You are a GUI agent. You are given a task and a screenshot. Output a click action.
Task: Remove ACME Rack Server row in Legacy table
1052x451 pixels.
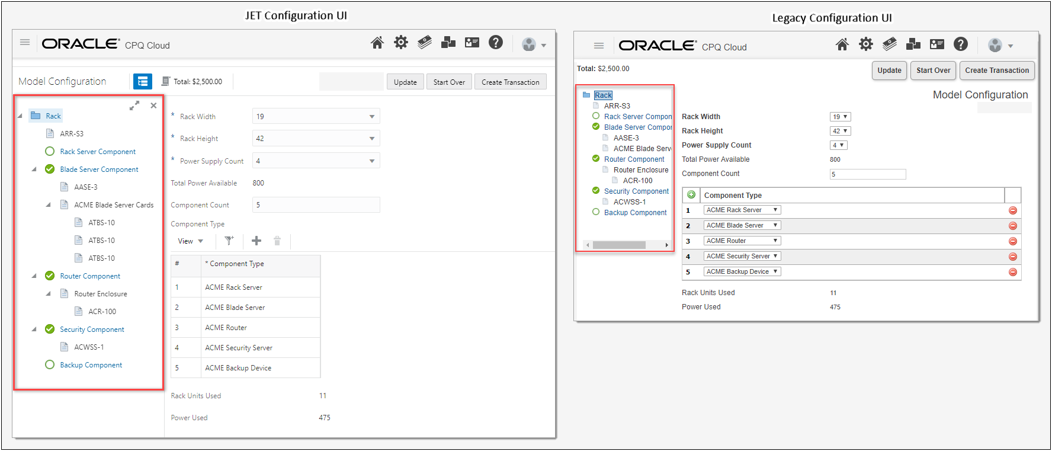click(x=1013, y=210)
